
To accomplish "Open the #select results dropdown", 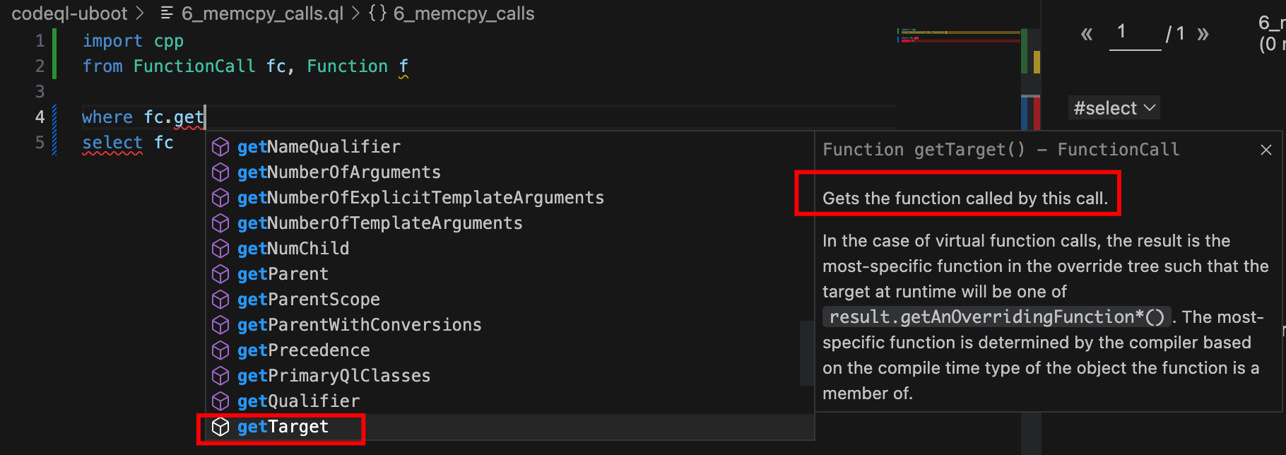I will click(1114, 108).
